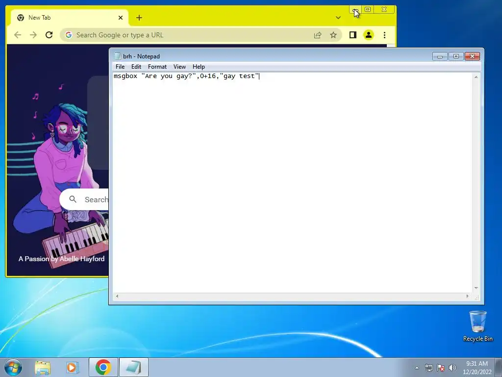The width and height of the screenshot is (502, 377).
Task: Switch to Chrome via its taskbar icon
Action: (103, 367)
